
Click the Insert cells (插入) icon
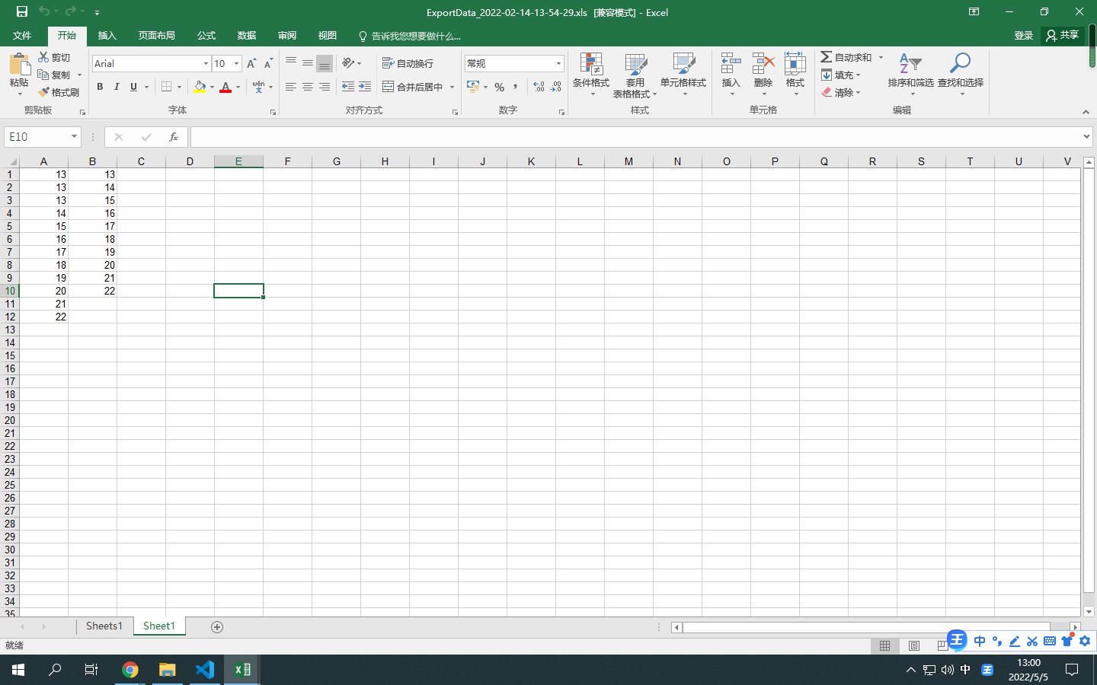pos(731,65)
